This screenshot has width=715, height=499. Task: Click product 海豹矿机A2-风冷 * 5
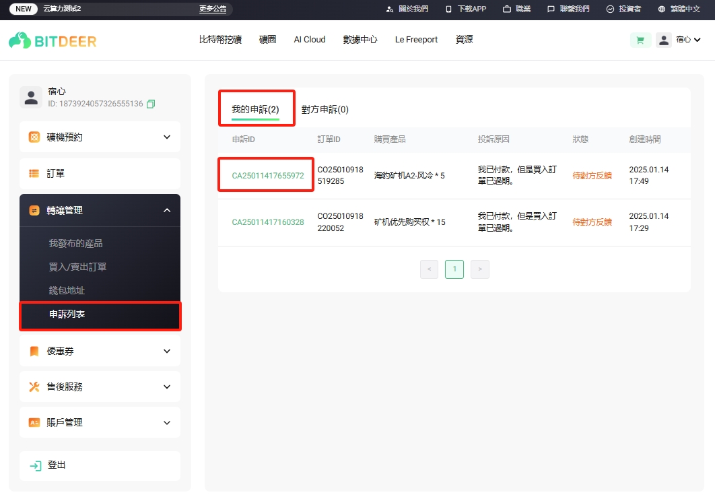pos(409,176)
